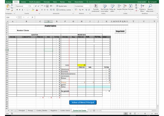Open the Garamond font name dropdown
The height and width of the screenshot is (116, 164).
click(28, 6)
